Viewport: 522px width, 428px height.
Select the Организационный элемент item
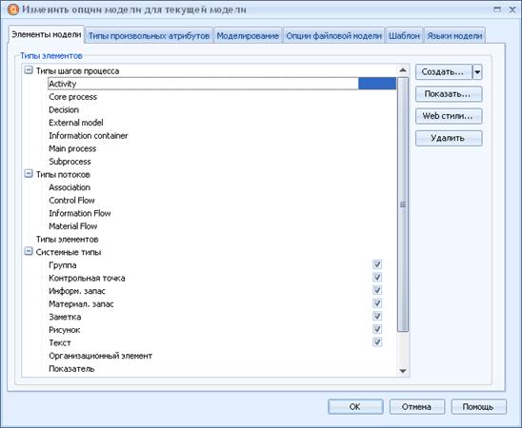pyautogui.click(x=101, y=356)
